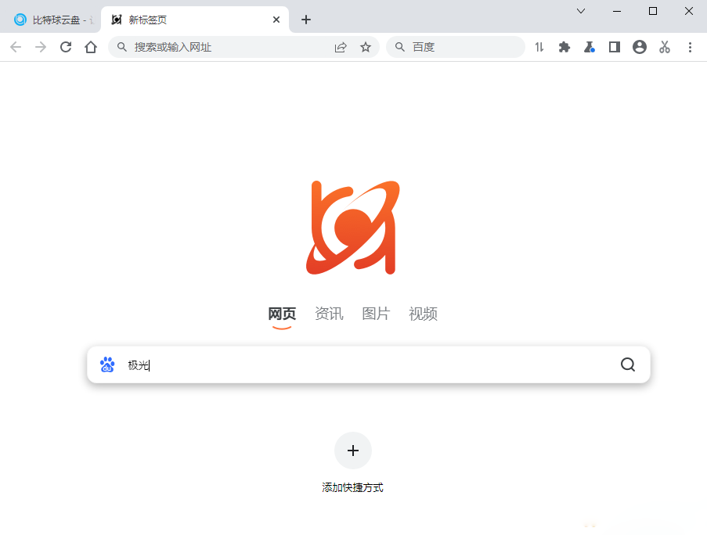Screen dimensions: 707x535
Task: Click the 添加快捷方式 label
Action: pyautogui.click(x=352, y=487)
